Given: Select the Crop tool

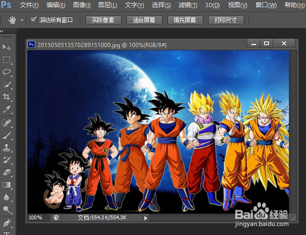Looking at the screenshot, I should [7, 96].
